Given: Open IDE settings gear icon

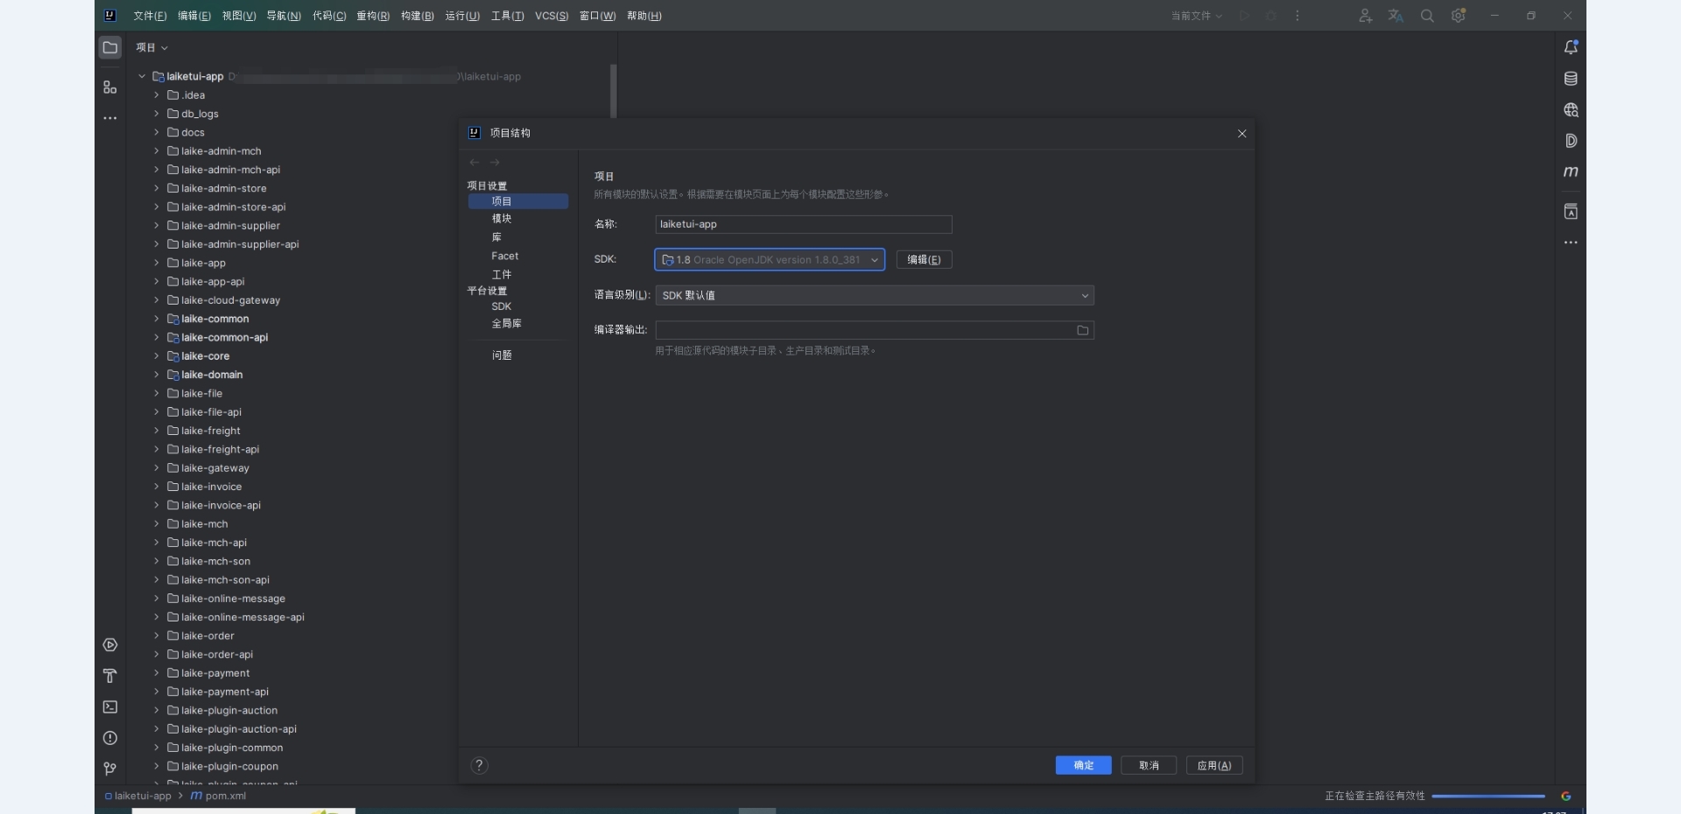Looking at the screenshot, I should (1458, 16).
